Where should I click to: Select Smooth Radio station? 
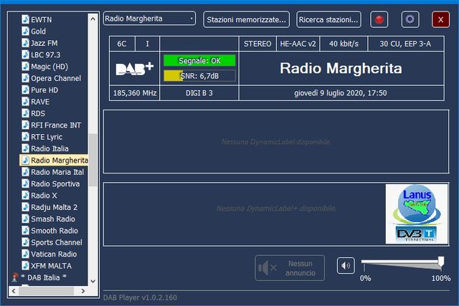coord(55,231)
